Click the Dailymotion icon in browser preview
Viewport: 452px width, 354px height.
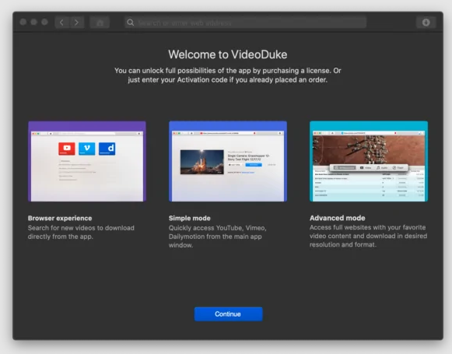[107, 149]
